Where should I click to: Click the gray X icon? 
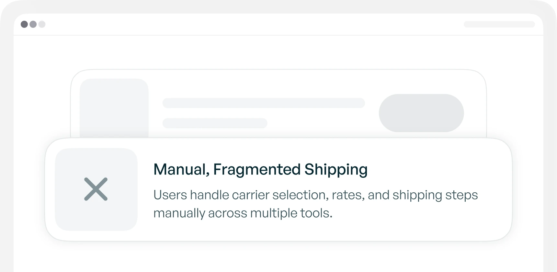(96, 189)
